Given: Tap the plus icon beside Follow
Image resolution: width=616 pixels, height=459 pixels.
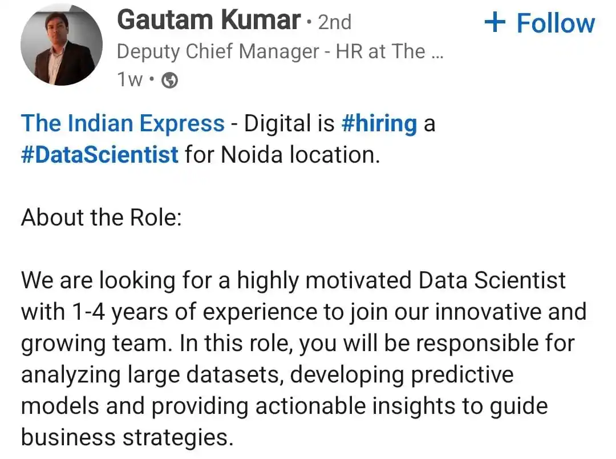Looking at the screenshot, I should pyautogui.click(x=495, y=22).
